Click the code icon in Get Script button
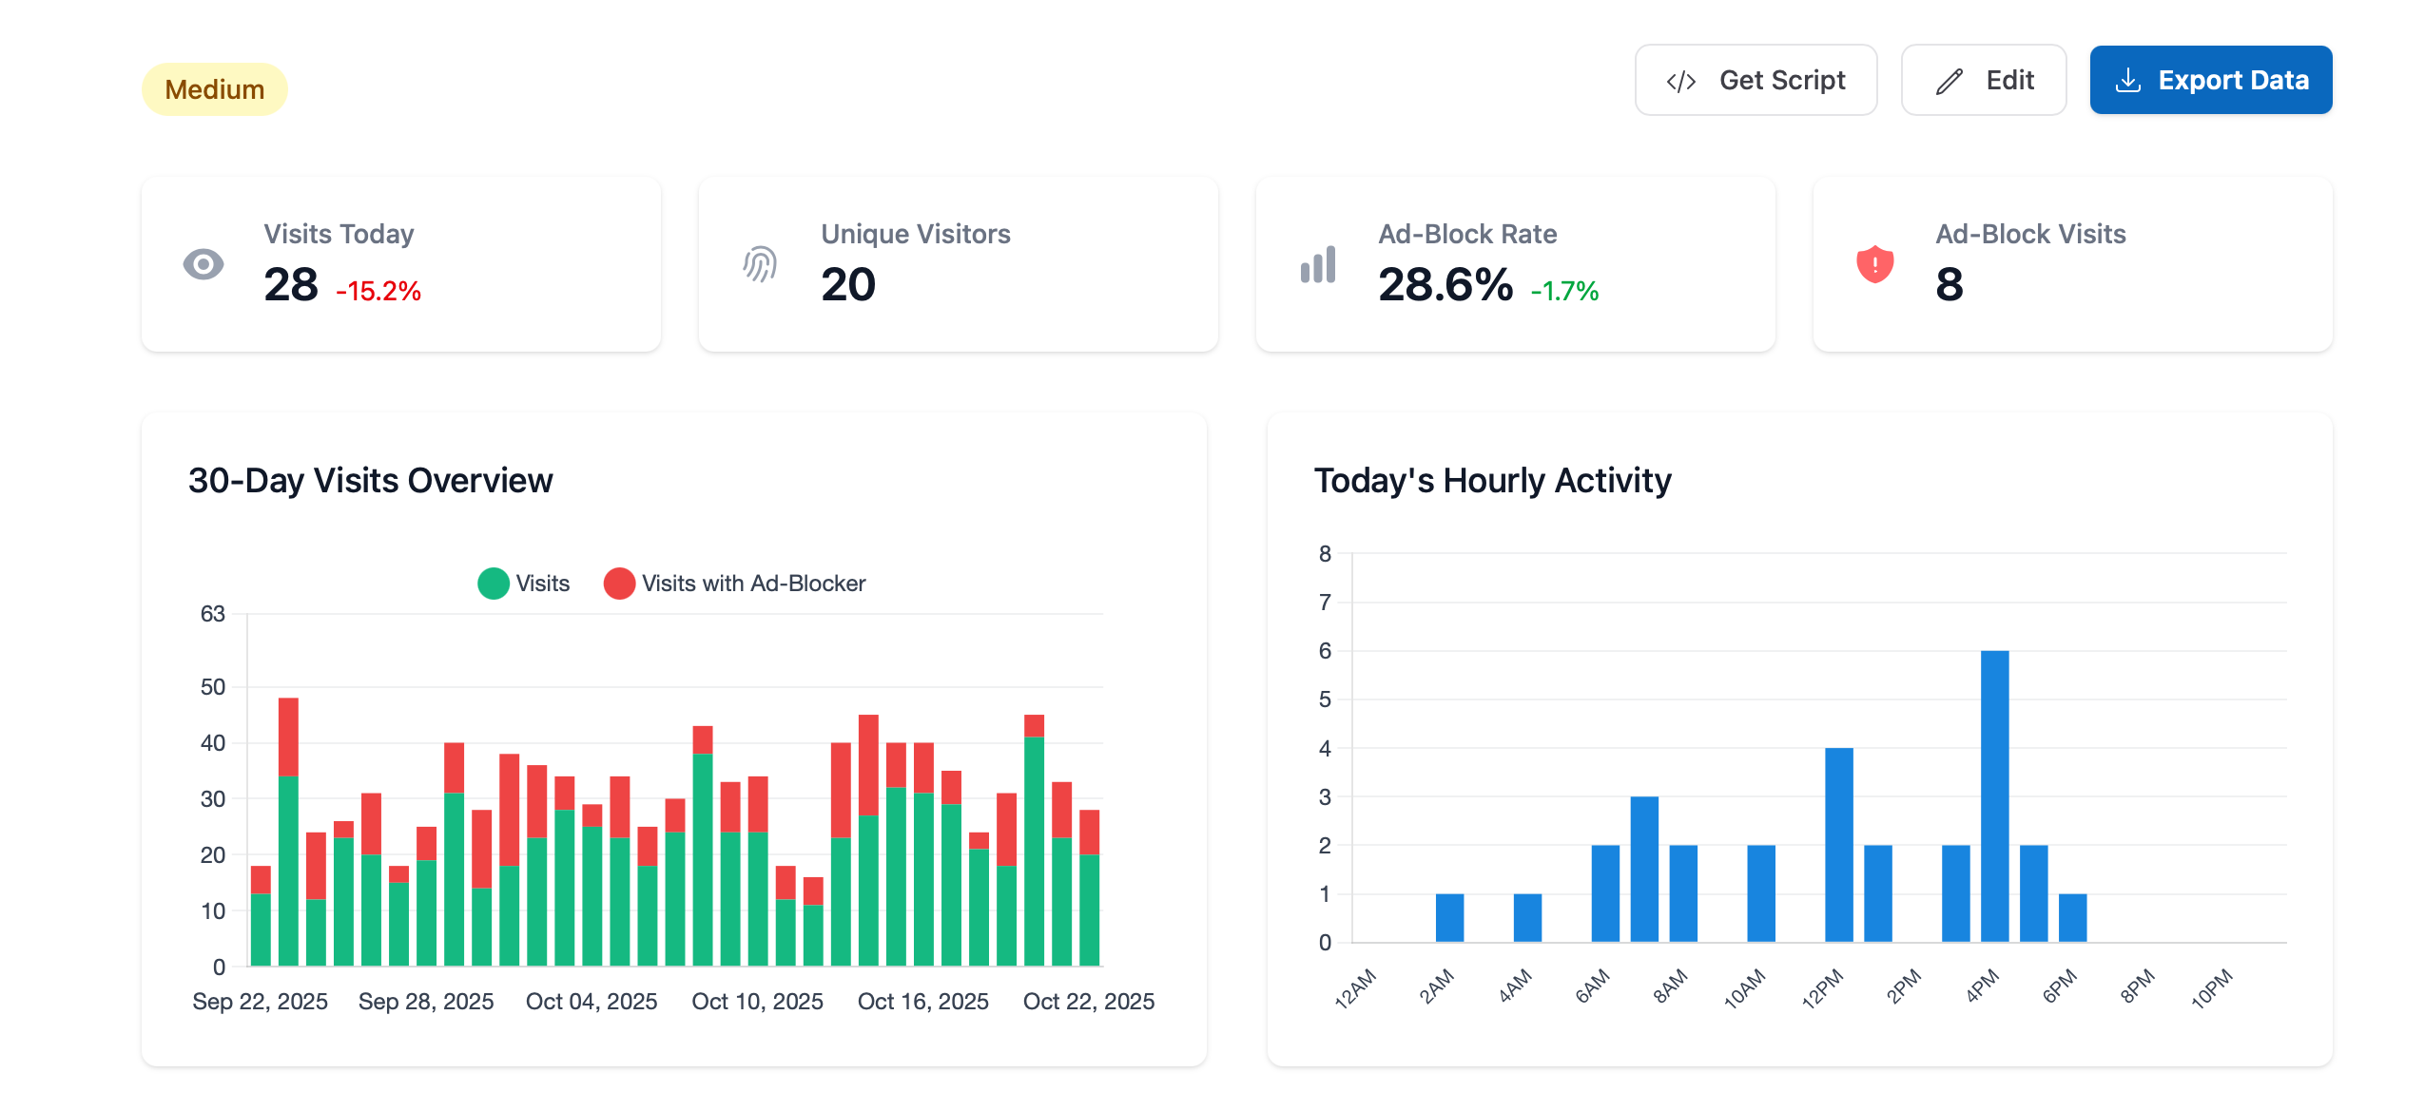2425x1111 pixels. click(x=1679, y=80)
